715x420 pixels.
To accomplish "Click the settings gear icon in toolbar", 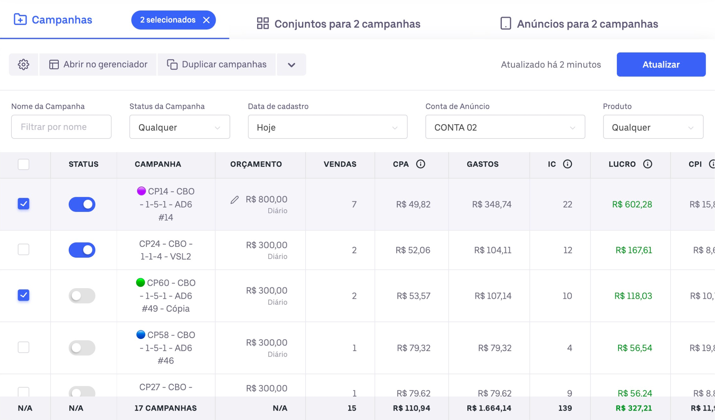I will click(x=24, y=64).
